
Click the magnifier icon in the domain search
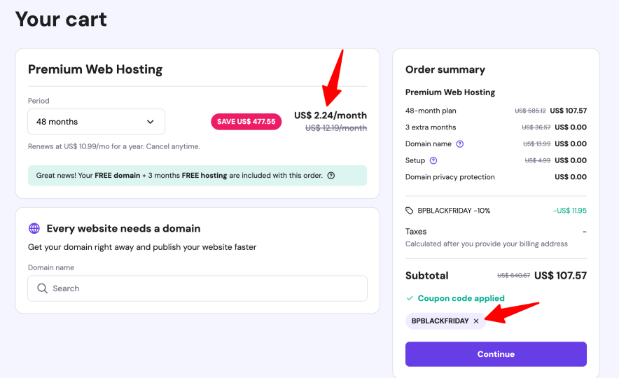[43, 288]
